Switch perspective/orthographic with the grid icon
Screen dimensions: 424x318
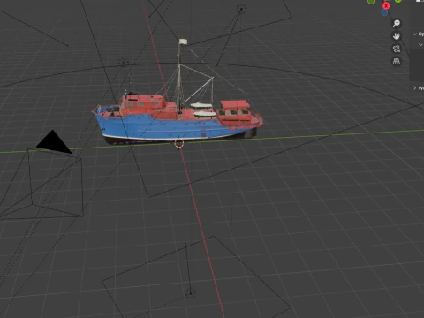[x=397, y=61]
